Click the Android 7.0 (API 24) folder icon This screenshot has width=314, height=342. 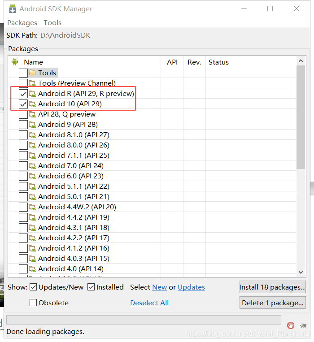(x=32, y=166)
